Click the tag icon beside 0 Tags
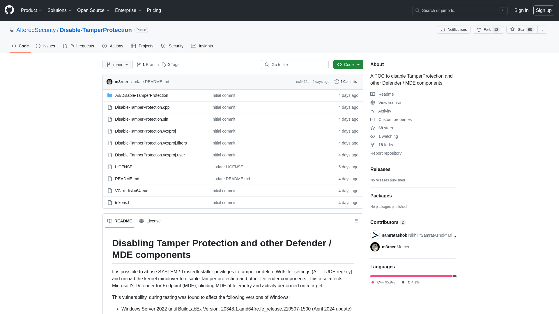This screenshot has height=314, width=559. click(164, 65)
